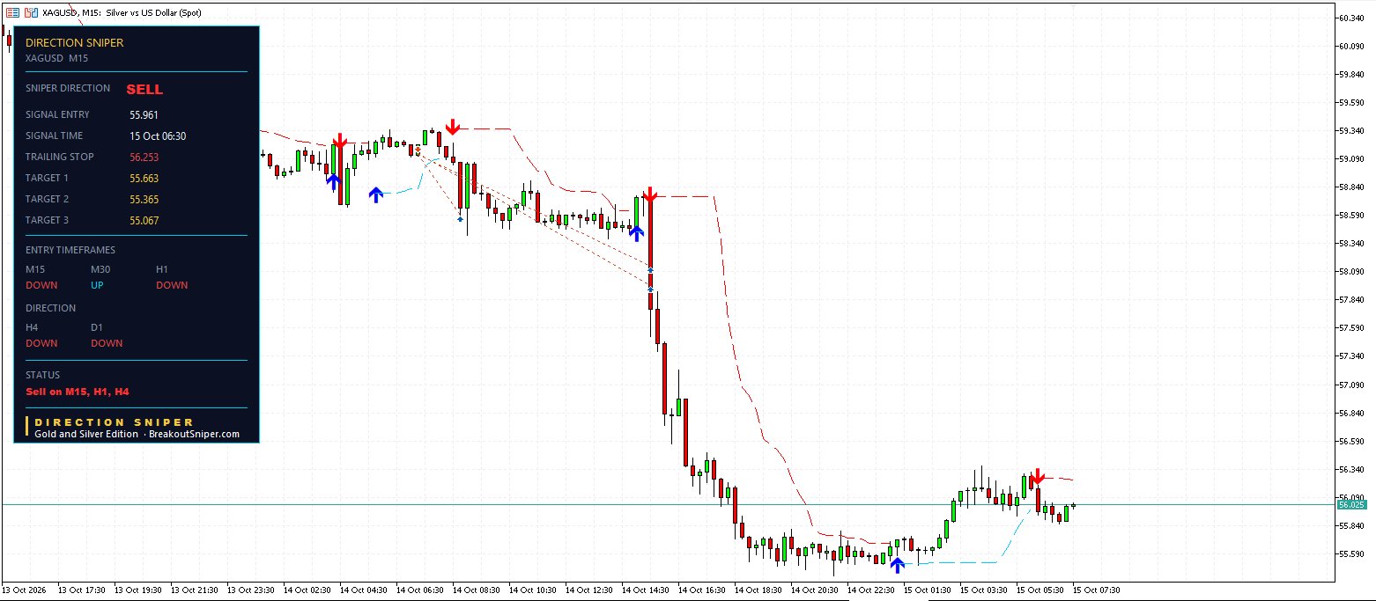Click the current price tag 56.025

1351,504
